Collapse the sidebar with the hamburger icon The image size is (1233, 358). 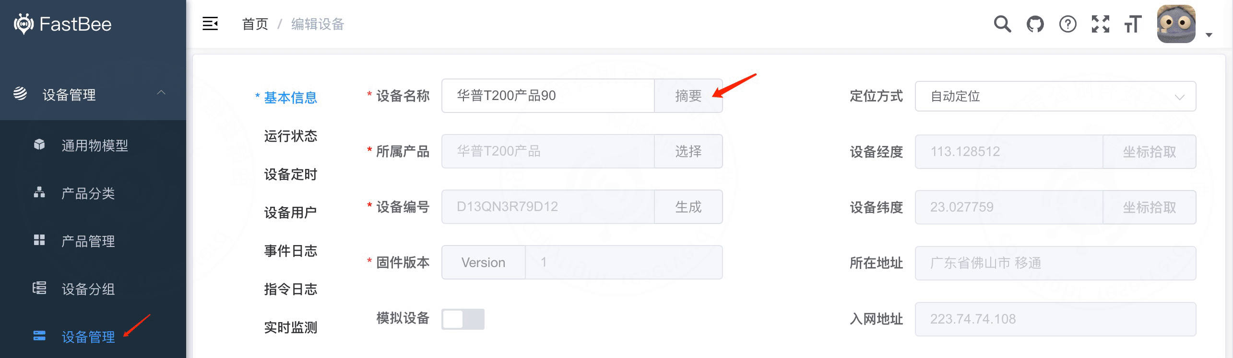(x=210, y=23)
